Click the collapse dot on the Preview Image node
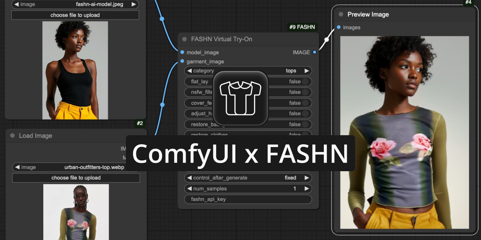The image size is (481, 240). (340, 14)
